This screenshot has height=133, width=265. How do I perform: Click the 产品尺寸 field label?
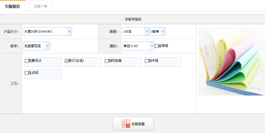point(11,31)
